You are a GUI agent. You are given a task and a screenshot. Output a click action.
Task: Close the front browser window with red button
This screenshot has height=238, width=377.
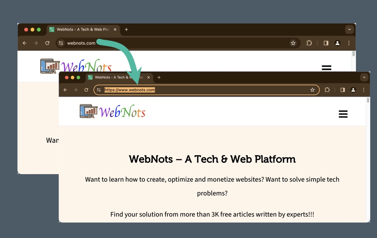[67, 77]
